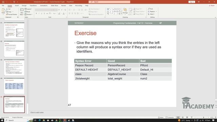Viewport: 217px width, 122px height.
Task: Switch to Normal view icon
Action: click(x=178, y=117)
